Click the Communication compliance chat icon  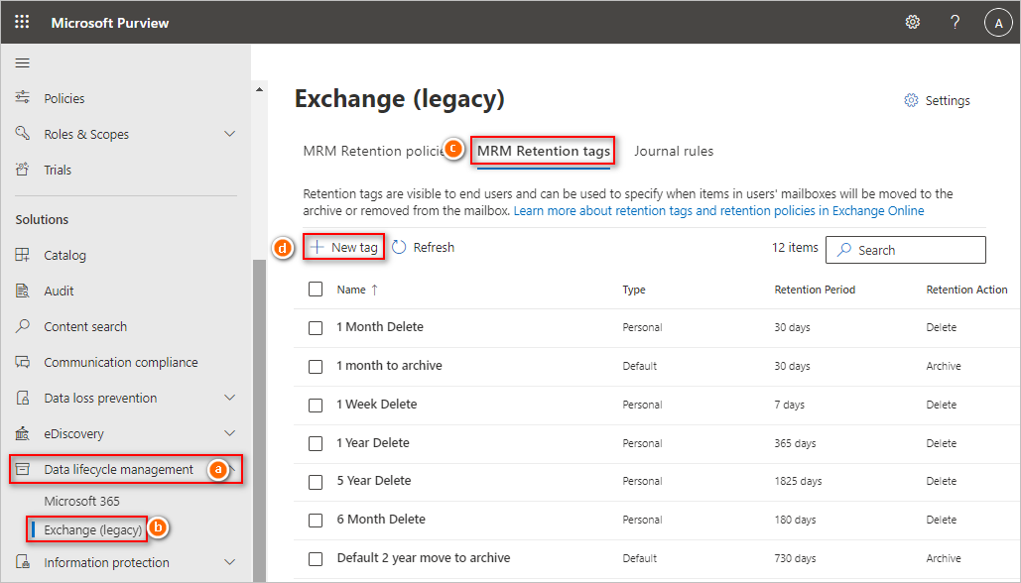point(23,362)
